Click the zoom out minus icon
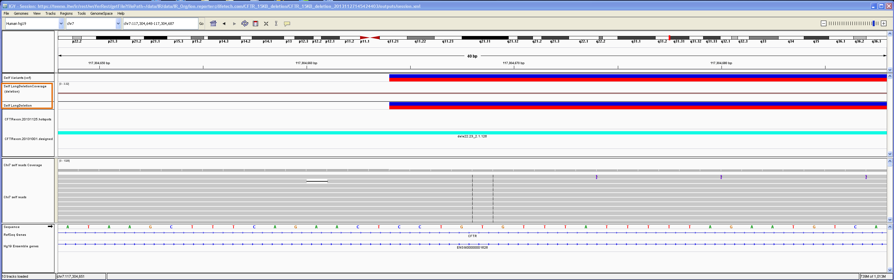Image resolution: width=894 pixels, height=280 pixels. click(x=823, y=23)
